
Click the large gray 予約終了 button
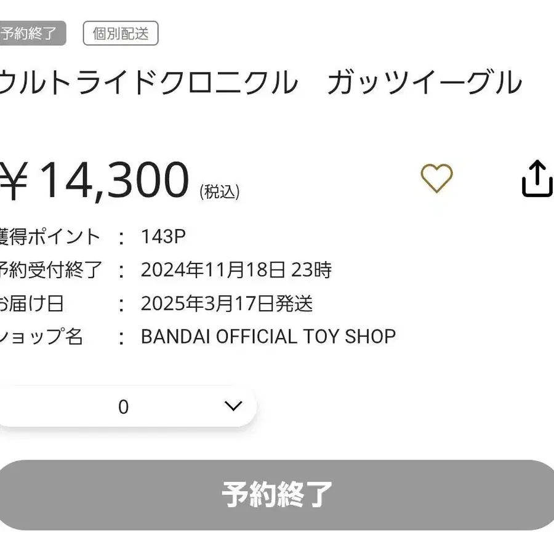[x=276, y=495]
